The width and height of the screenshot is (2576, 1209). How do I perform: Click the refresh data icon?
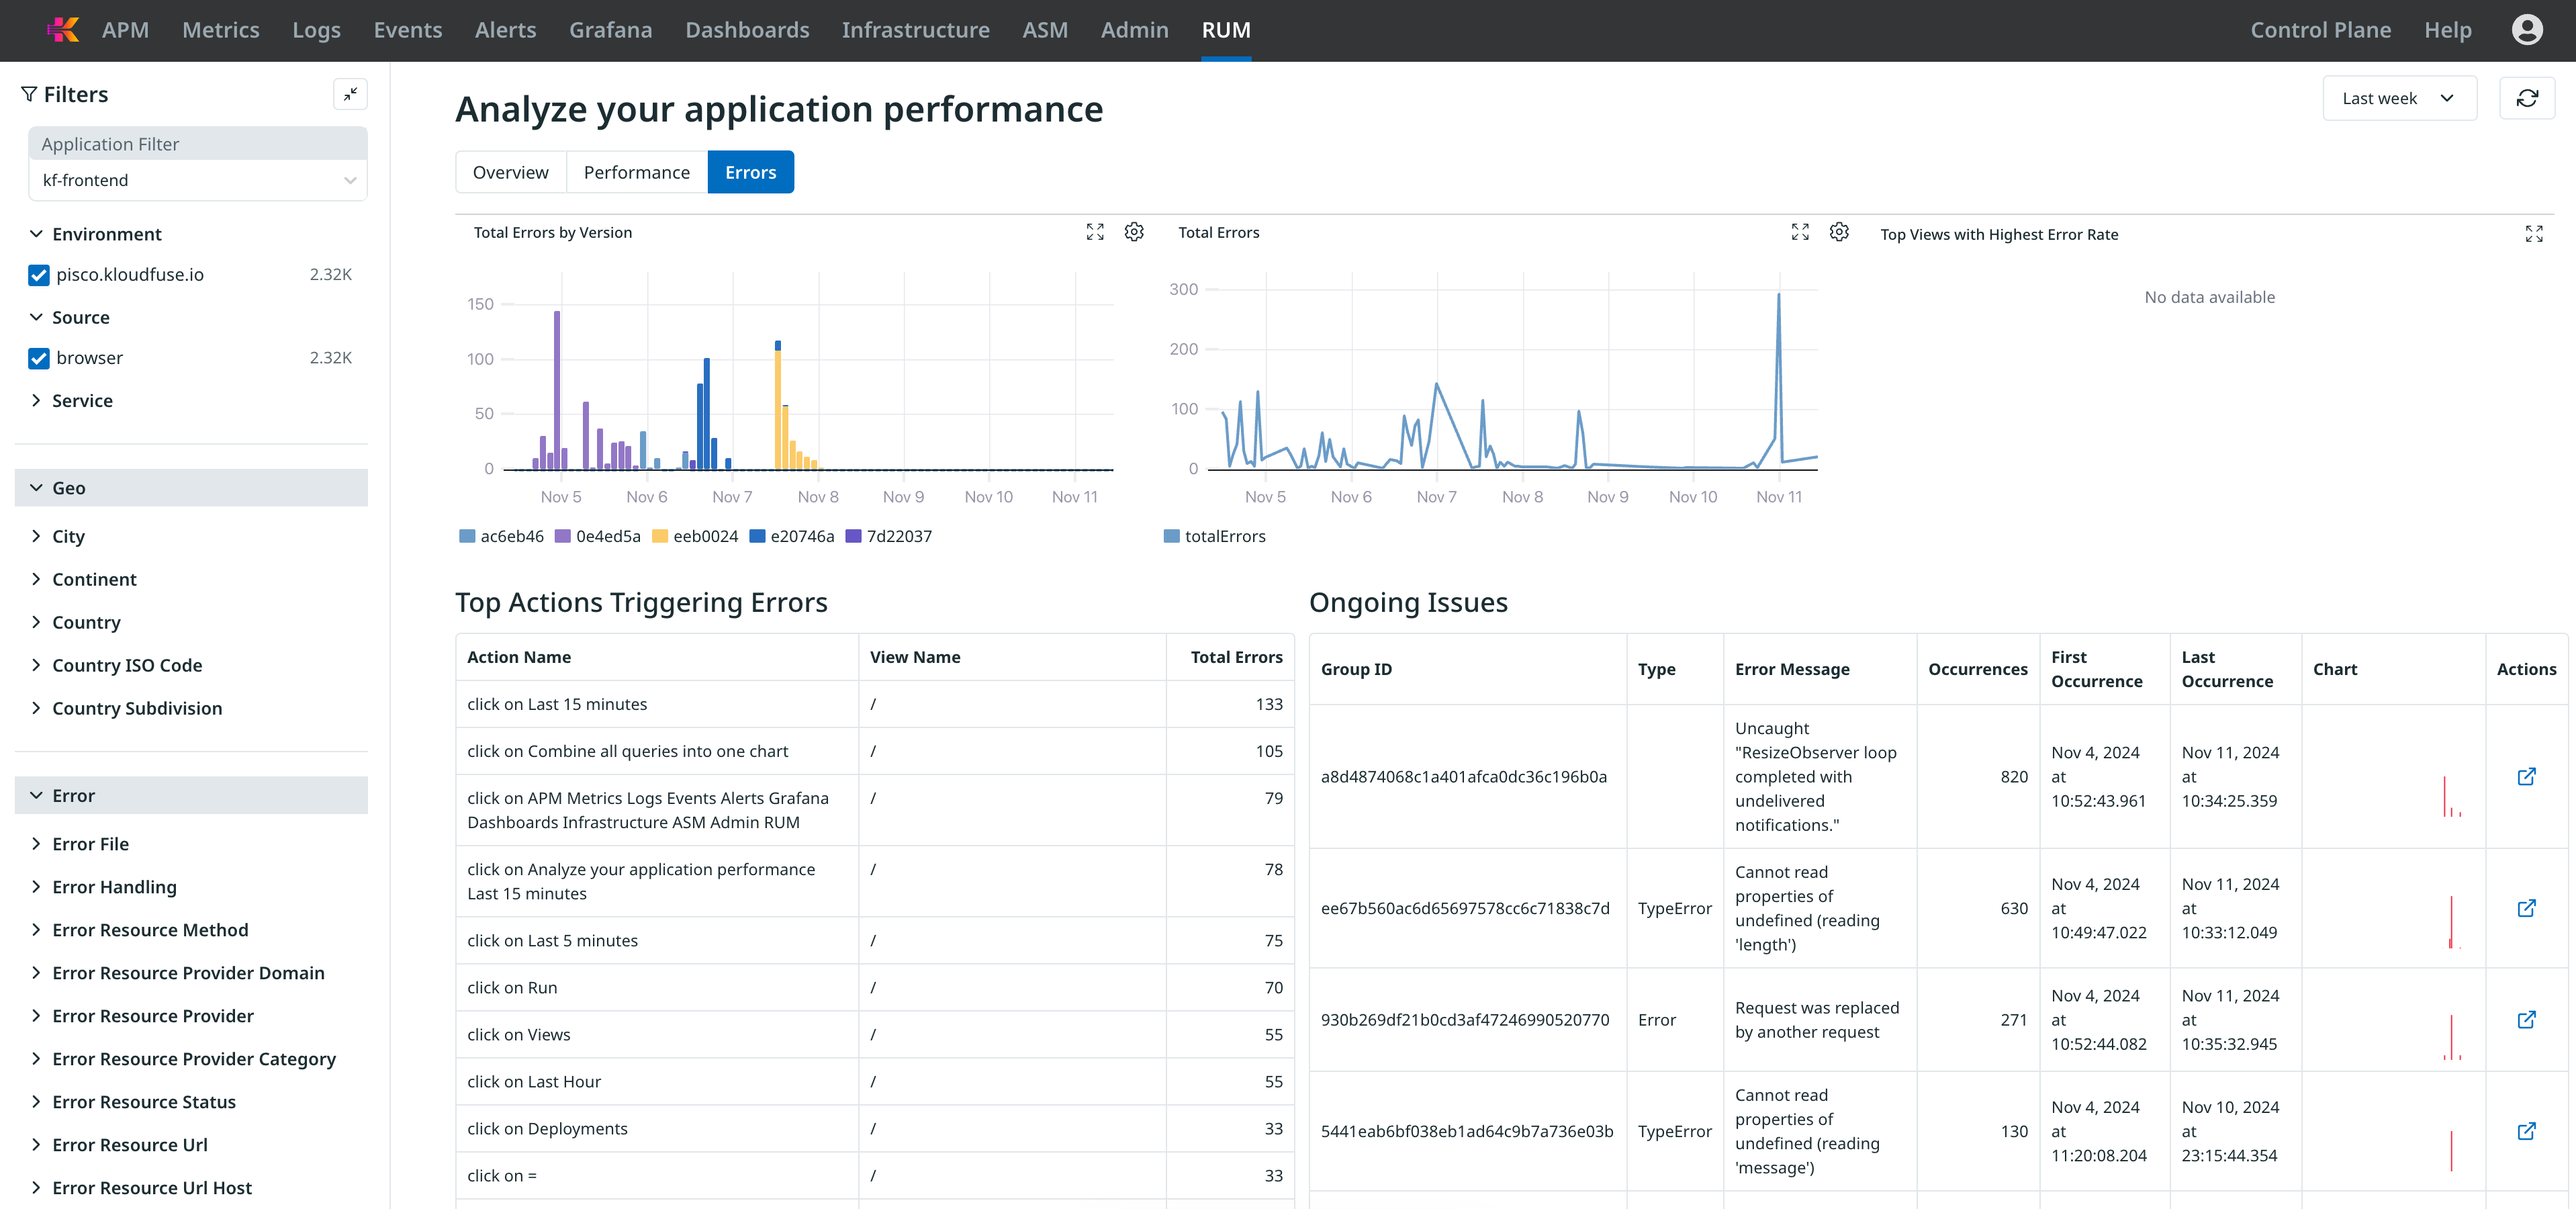[x=2526, y=98]
